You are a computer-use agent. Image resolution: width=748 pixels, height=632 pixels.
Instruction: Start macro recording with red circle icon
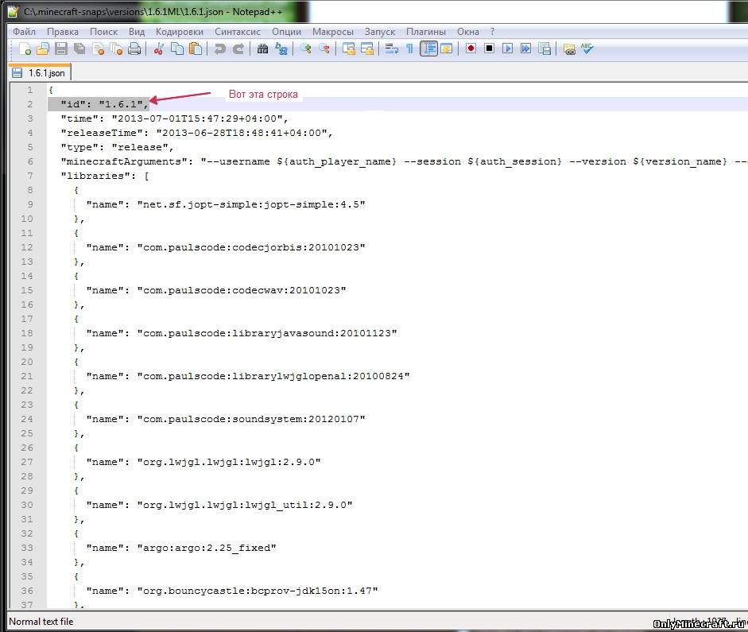471,49
